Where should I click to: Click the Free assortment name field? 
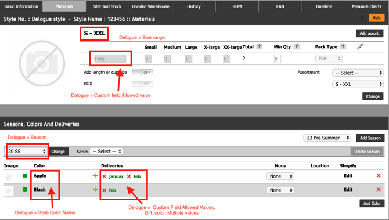(x=110, y=59)
